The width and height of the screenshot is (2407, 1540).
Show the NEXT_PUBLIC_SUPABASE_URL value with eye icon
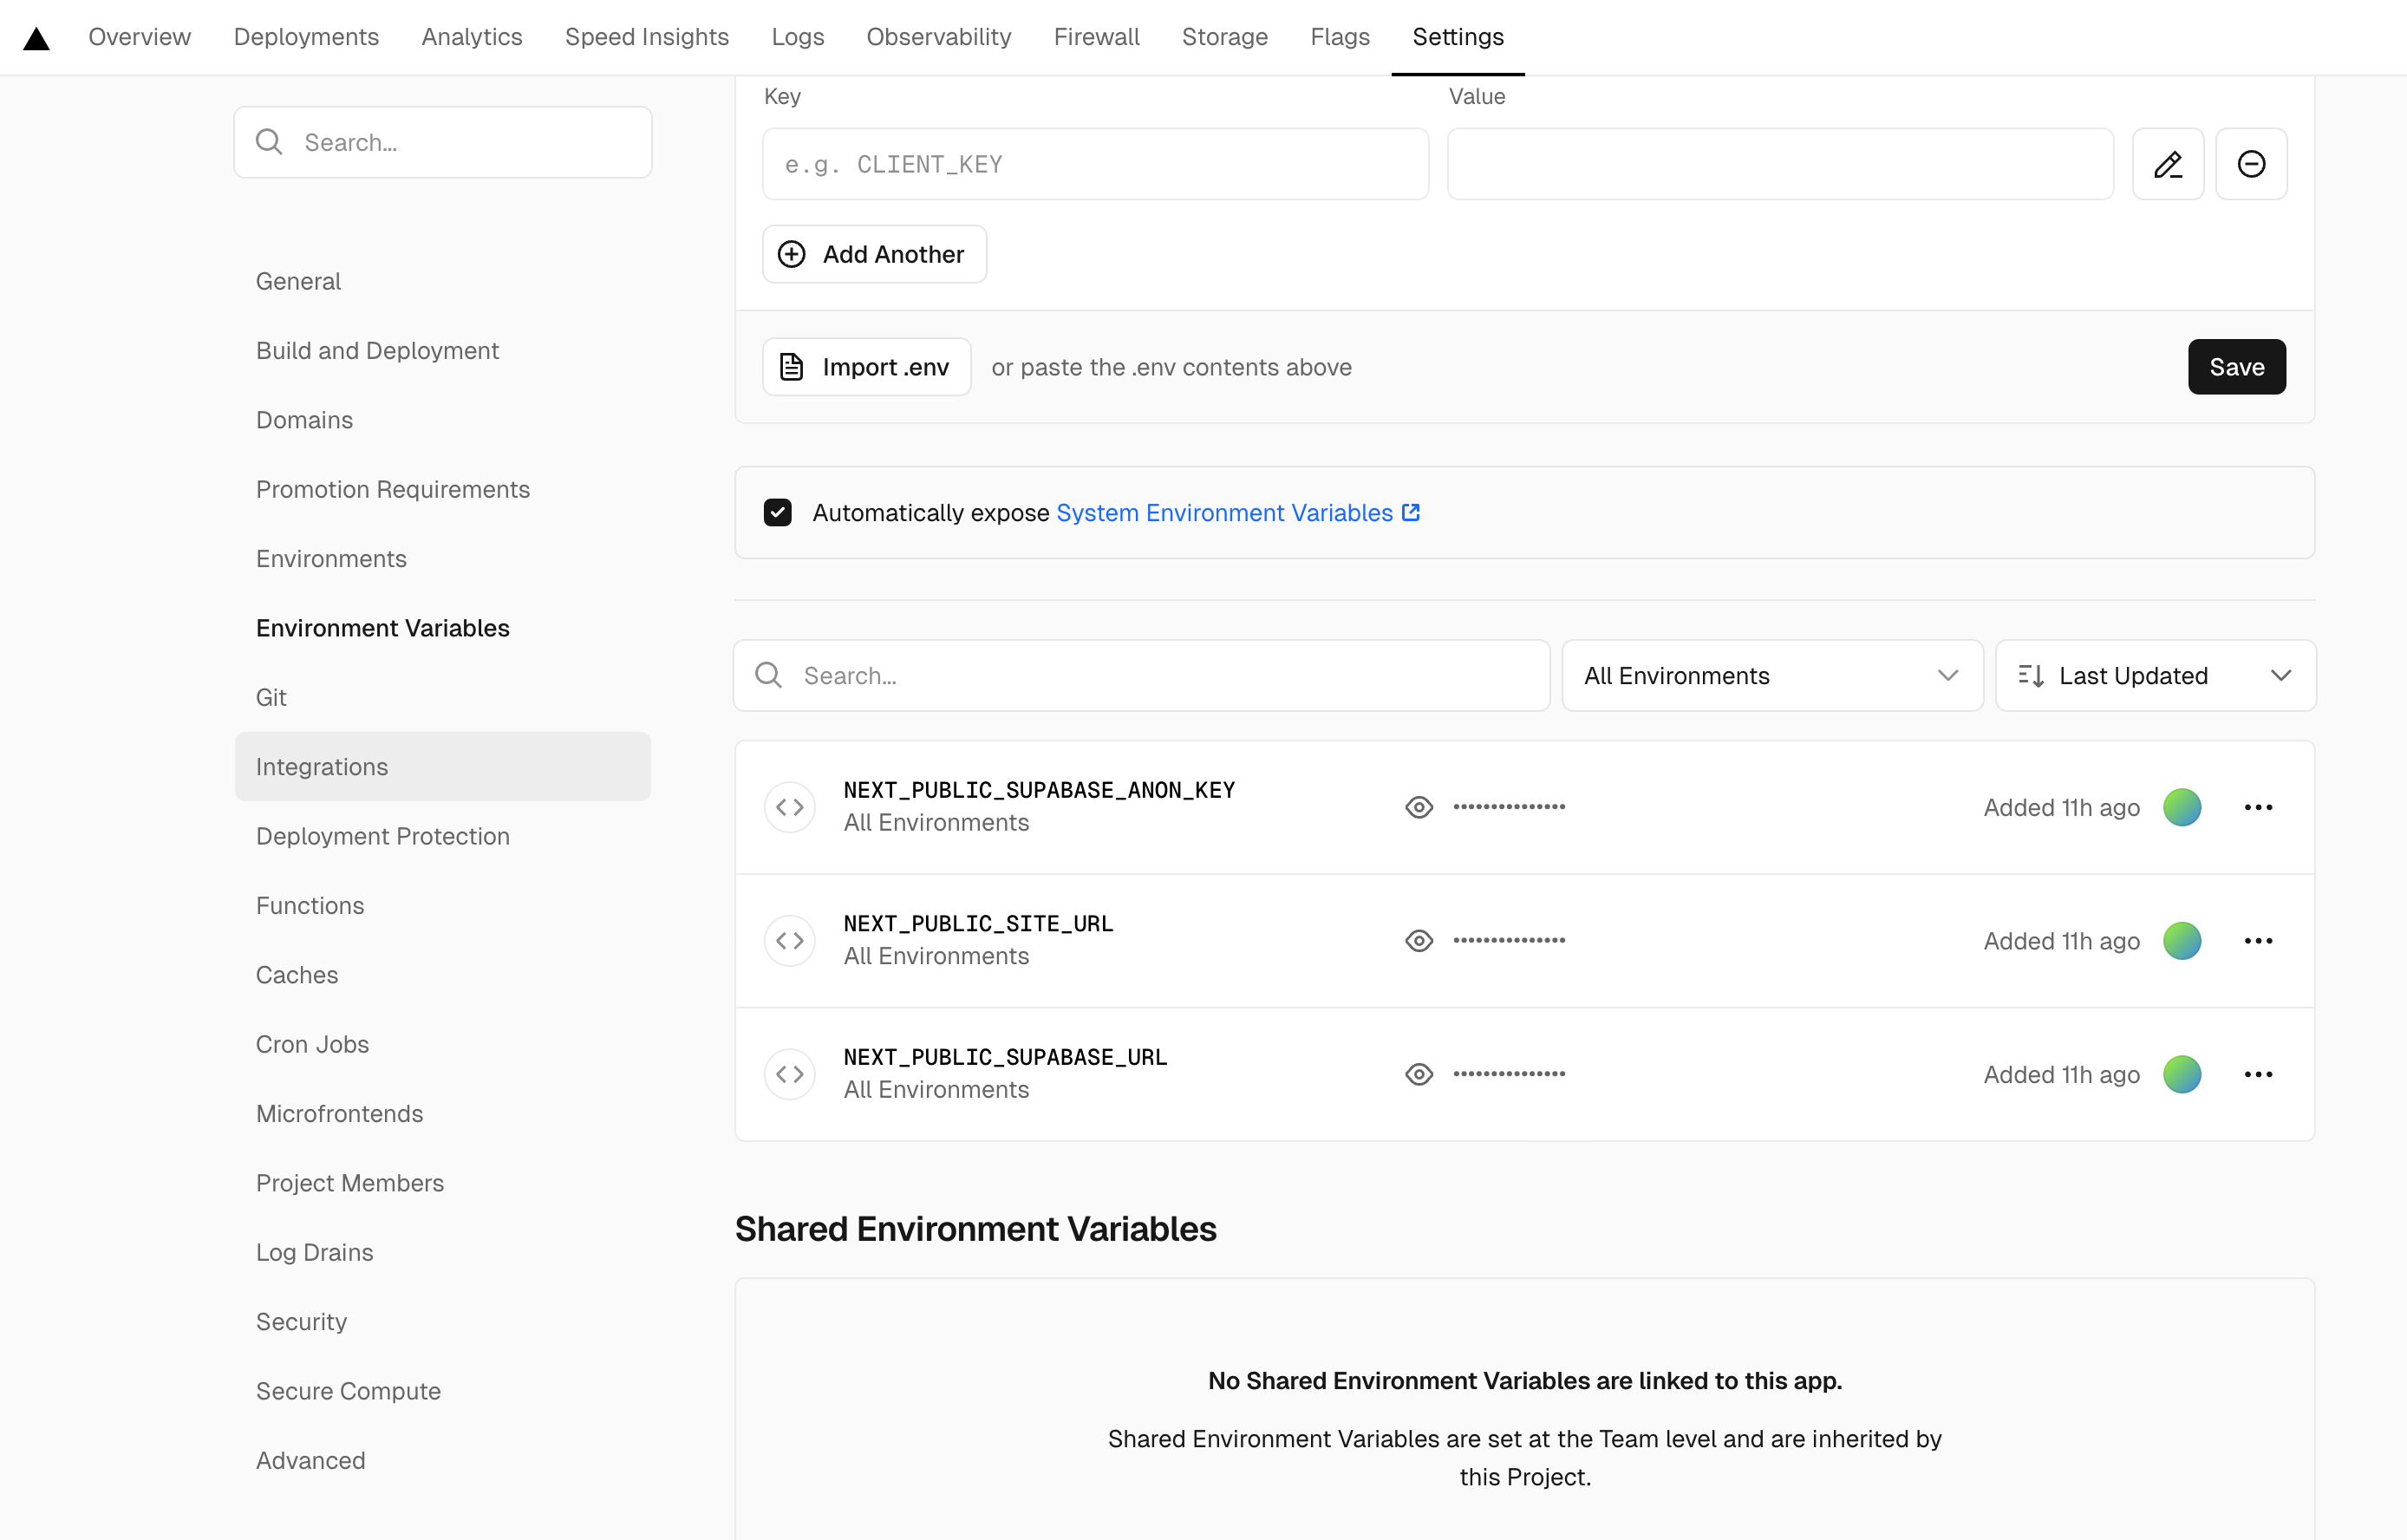coord(1418,1074)
